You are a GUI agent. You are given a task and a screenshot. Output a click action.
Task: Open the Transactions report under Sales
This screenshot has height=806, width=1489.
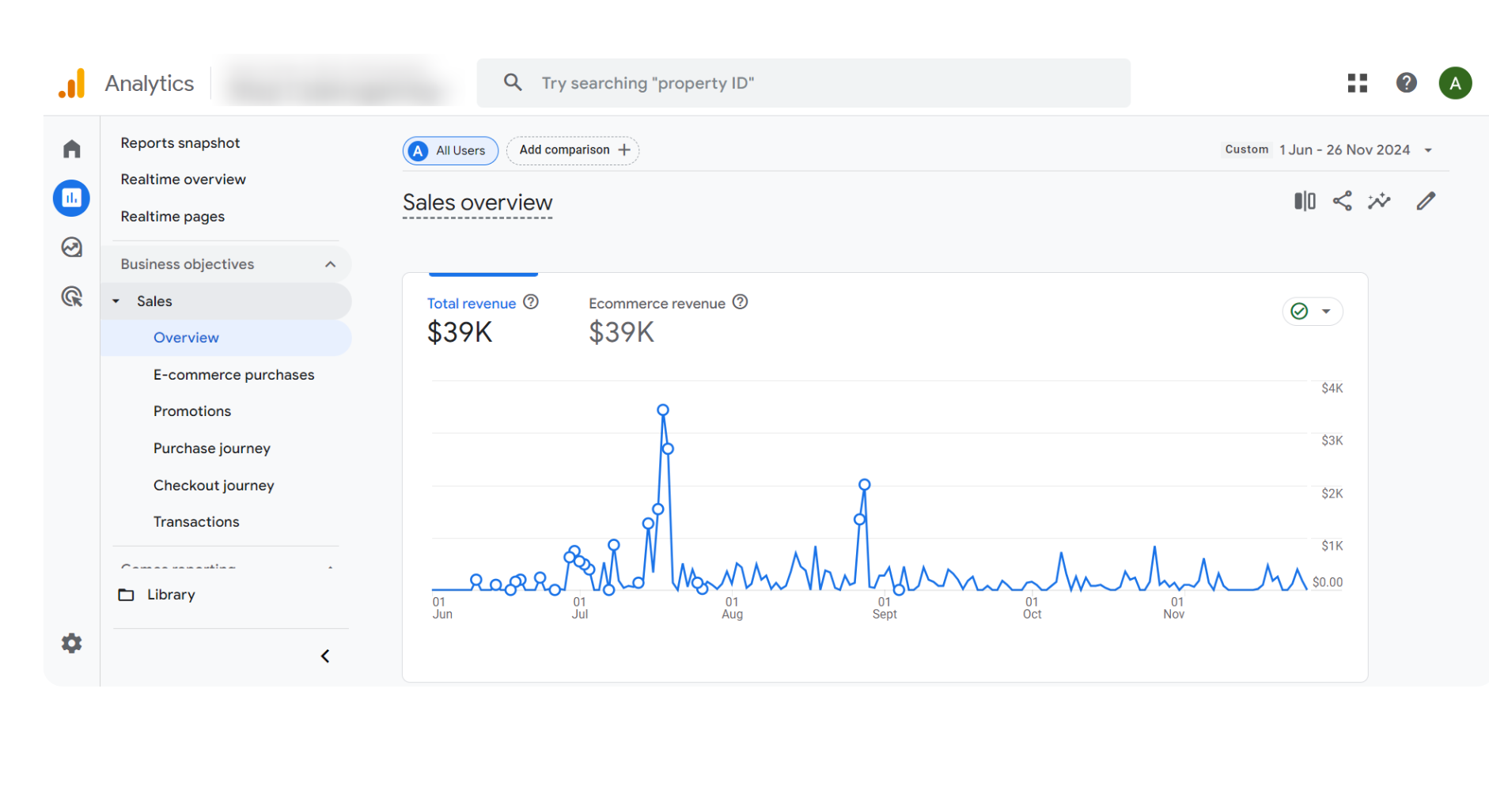point(196,521)
